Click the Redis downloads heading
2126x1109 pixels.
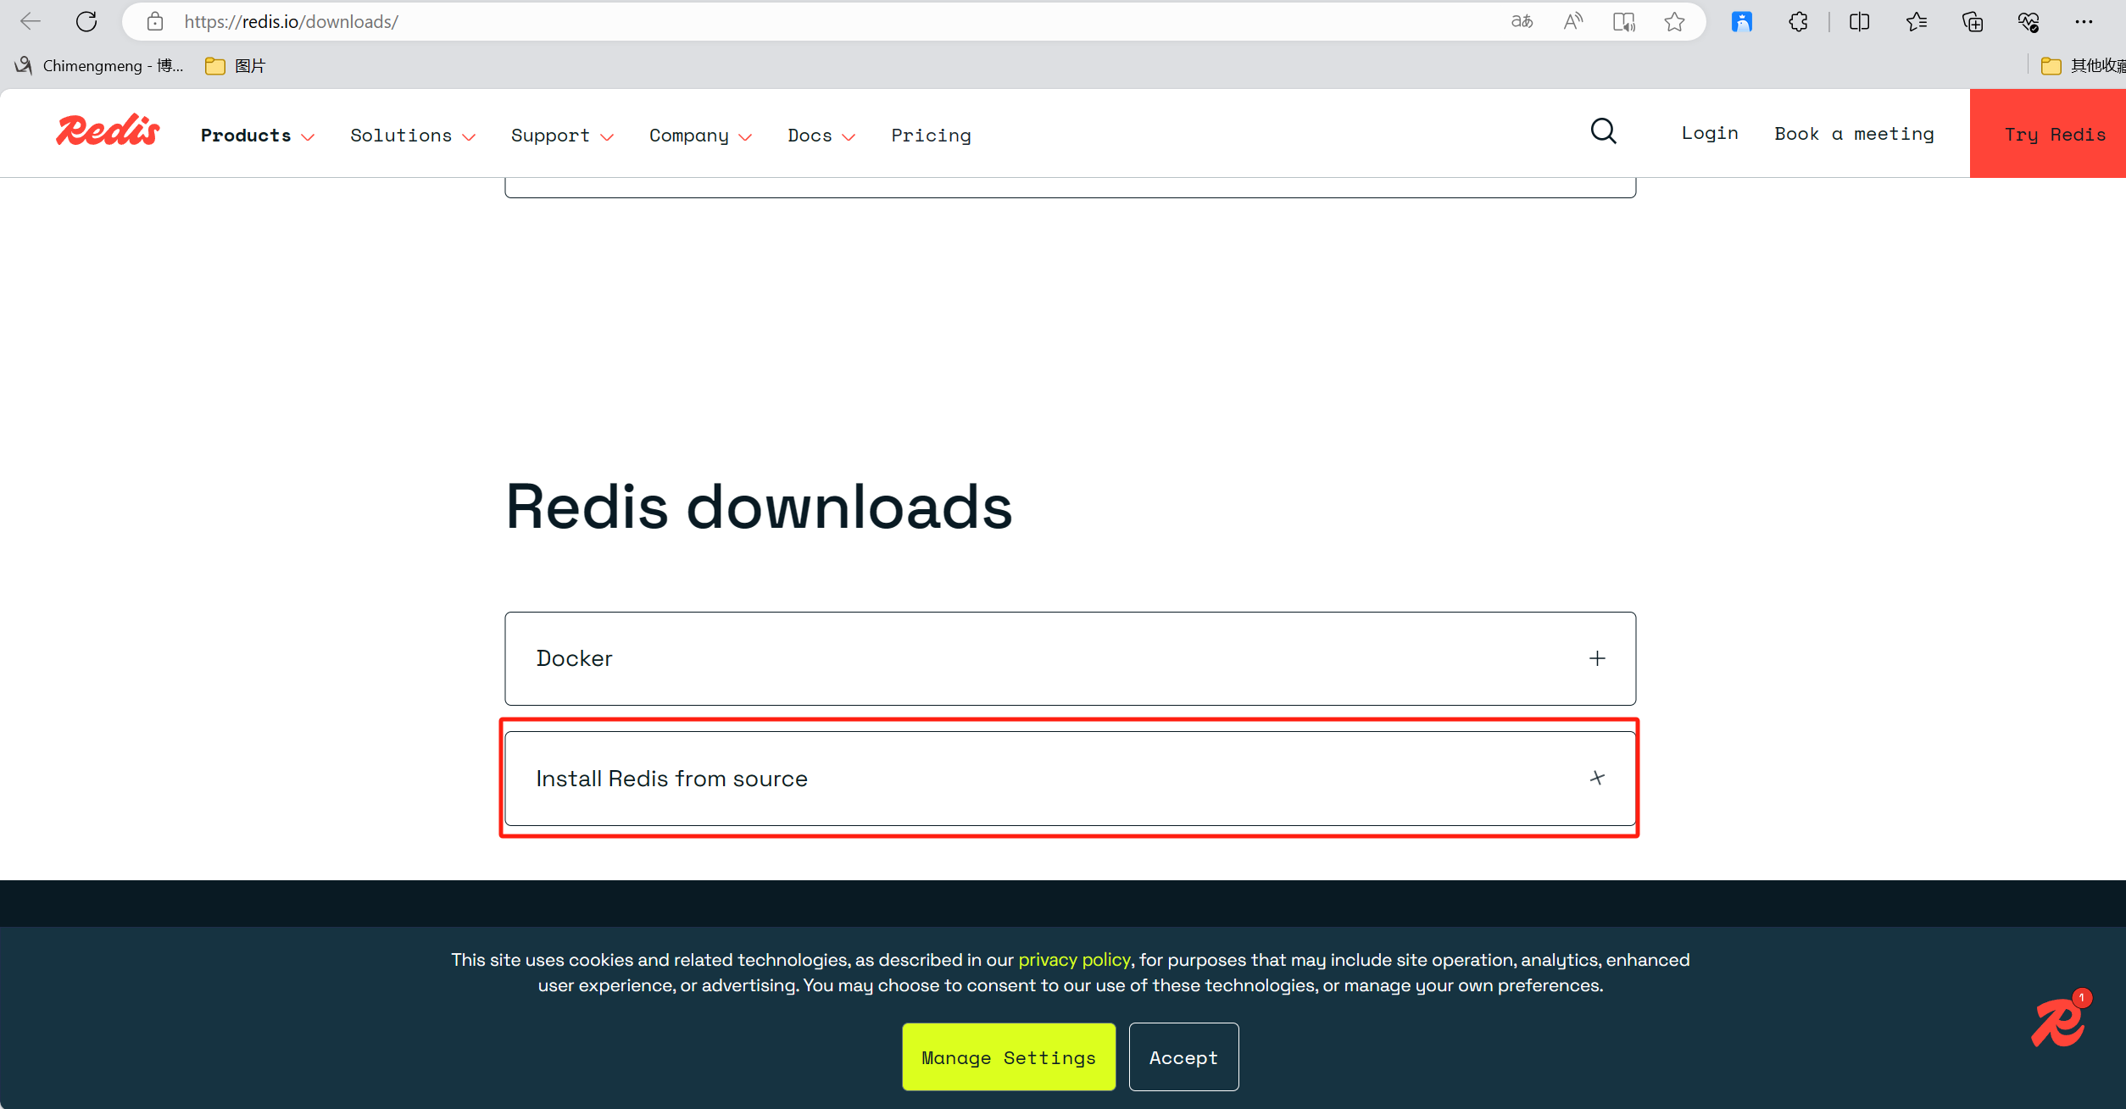(759, 507)
